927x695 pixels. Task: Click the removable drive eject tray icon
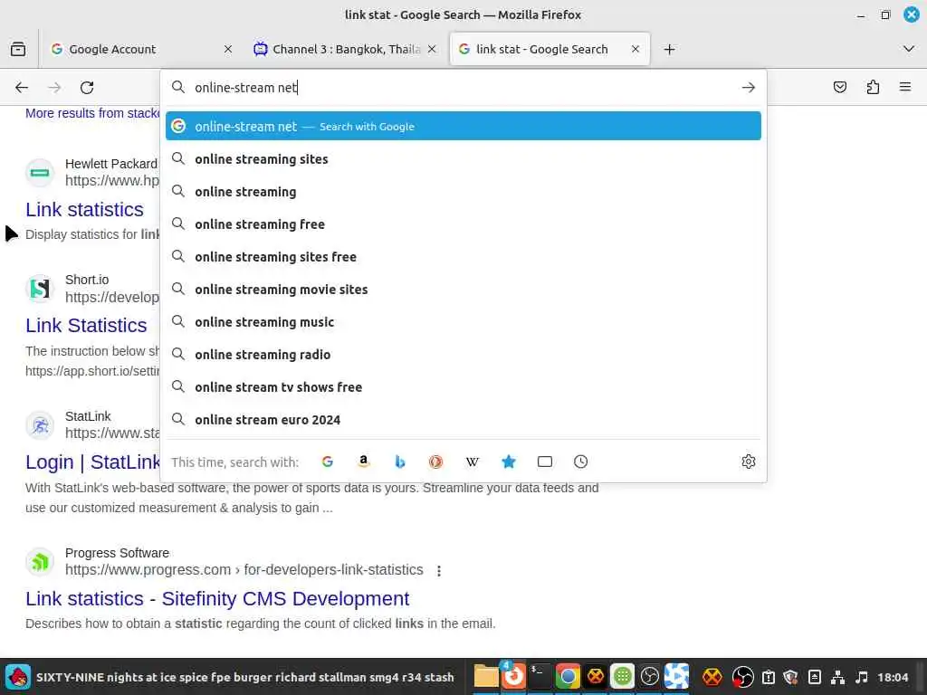[x=814, y=677]
